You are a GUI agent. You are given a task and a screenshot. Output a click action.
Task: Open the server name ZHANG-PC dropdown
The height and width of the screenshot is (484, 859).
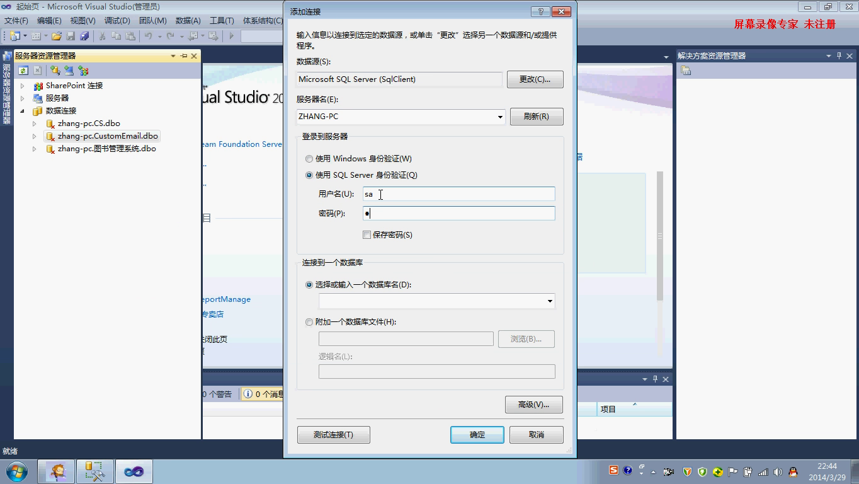click(500, 117)
